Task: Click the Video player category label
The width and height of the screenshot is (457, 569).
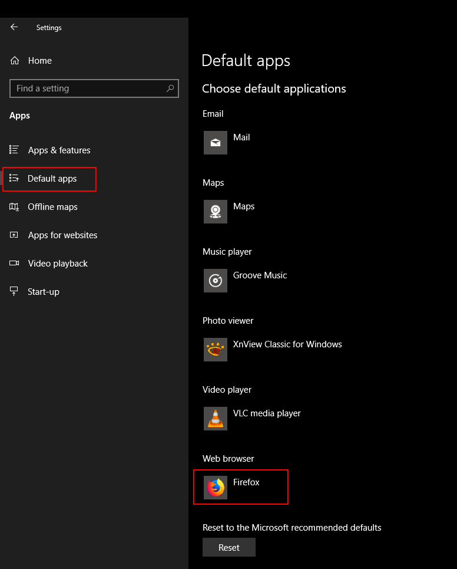Action: tap(227, 390)
